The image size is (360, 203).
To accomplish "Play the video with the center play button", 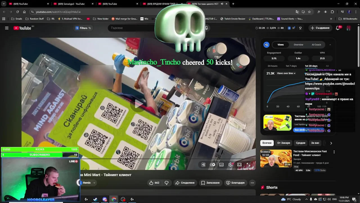I will [x=139, y=104].
